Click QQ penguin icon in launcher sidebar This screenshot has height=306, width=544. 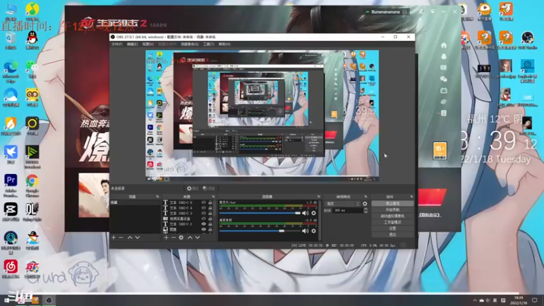[444, 56]
